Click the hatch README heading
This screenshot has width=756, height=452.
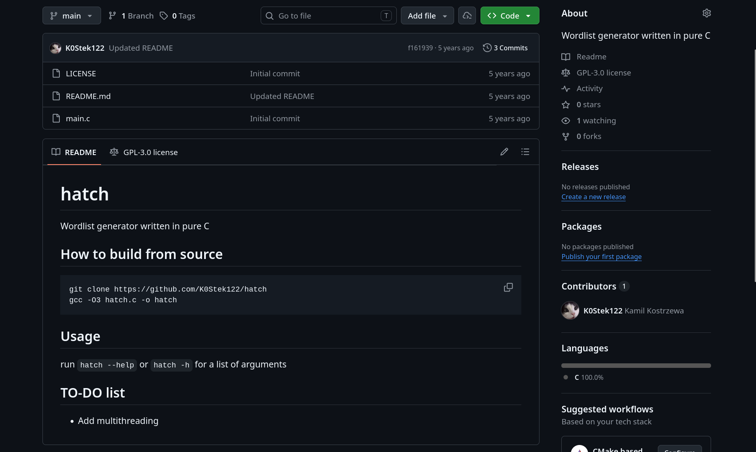click(85, 194)
